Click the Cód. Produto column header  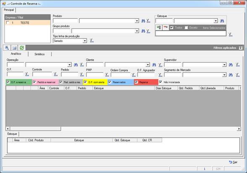pyautogui.click(x=38, y=140)
